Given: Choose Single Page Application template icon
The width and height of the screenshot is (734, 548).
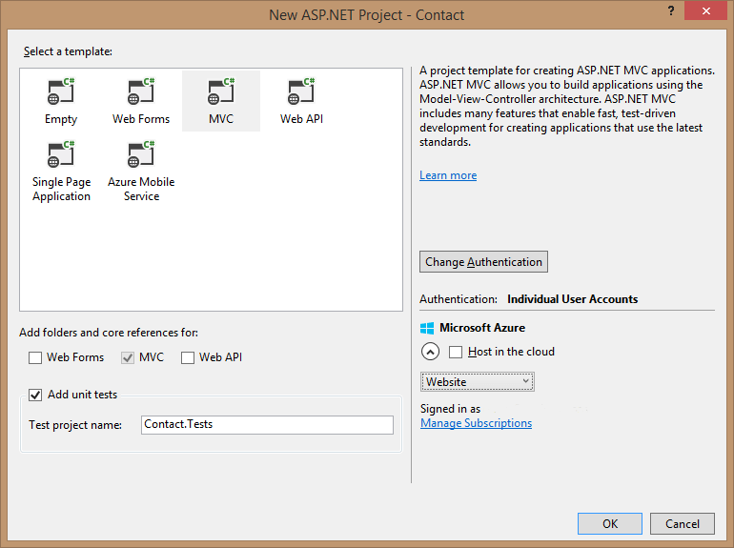Looking at the screenshot, I should [61, 154].
